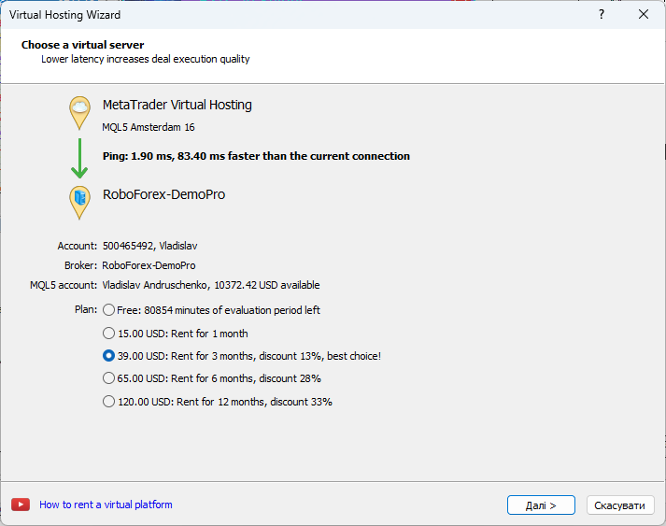Click the Virtual Hosting Wizard title bar
Screen dimensions: 666x526
tap(280, 15)
